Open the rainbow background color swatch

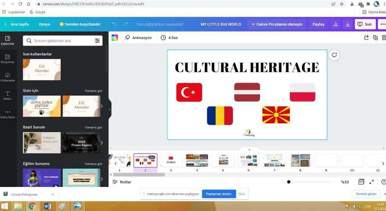115,38
